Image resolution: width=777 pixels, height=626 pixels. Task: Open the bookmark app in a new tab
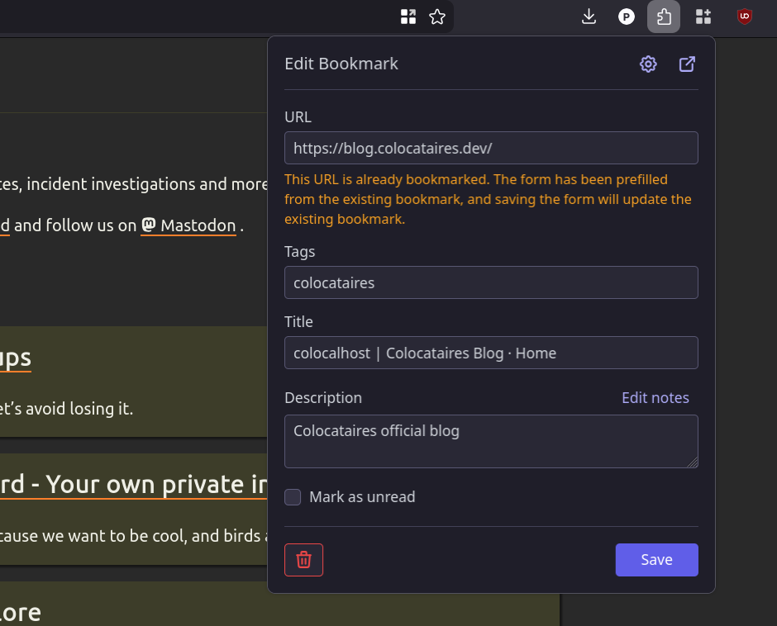pyautogui.click(x=687, y=64)
